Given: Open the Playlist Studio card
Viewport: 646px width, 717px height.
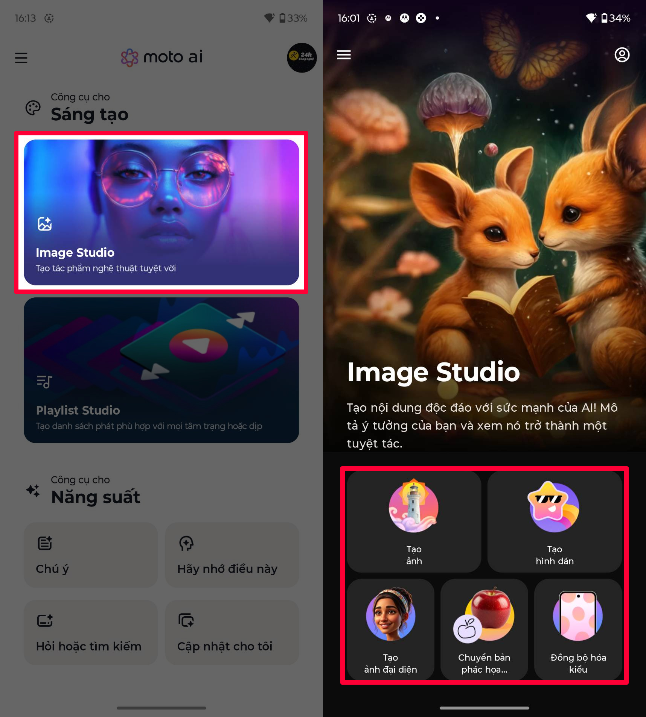Looking at the screenshot, I should tap(161, 370).
